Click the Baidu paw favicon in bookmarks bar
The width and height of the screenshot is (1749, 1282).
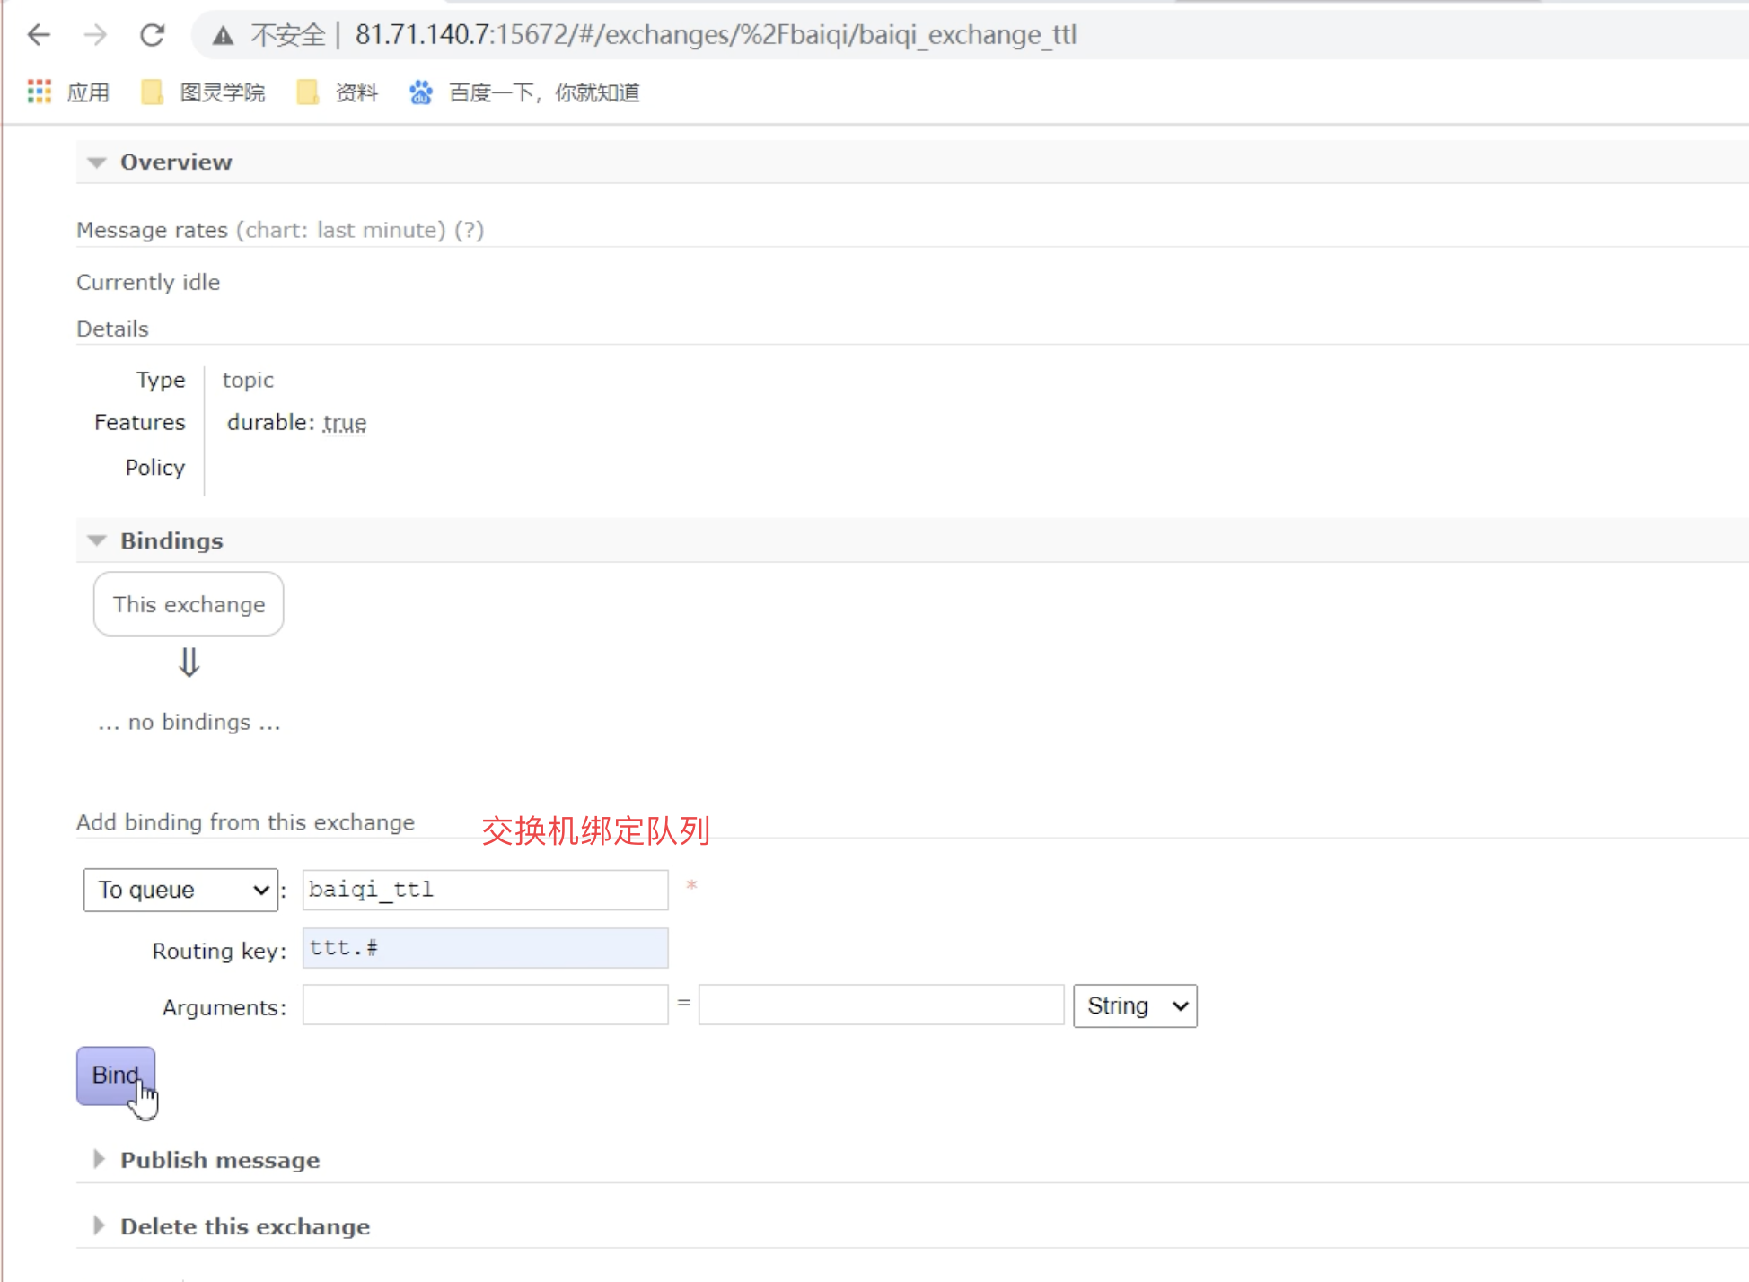[420, 92]
